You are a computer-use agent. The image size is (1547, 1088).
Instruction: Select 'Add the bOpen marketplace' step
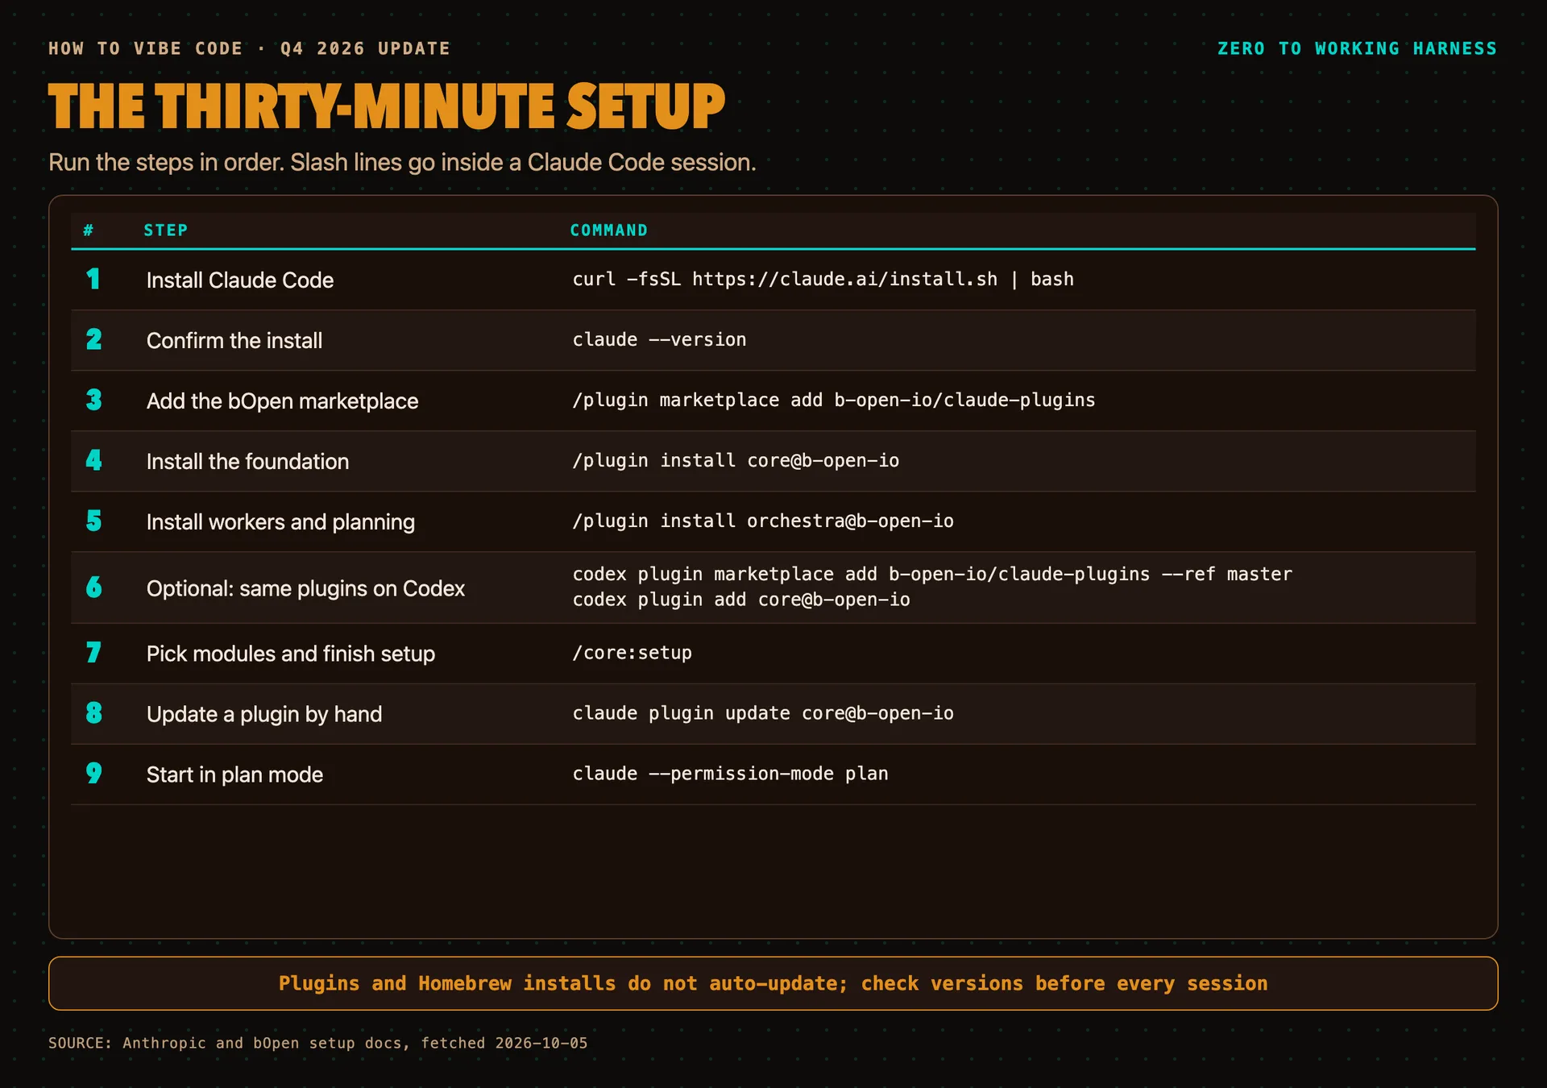282,401
